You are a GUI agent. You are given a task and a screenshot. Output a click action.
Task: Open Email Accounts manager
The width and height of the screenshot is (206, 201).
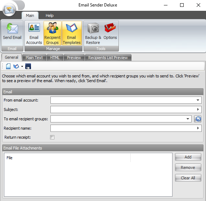(x=34, y=33)
